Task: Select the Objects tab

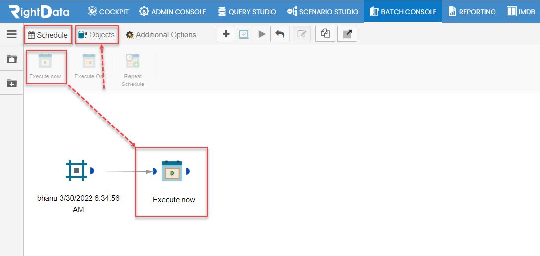Action: point(97,35)
